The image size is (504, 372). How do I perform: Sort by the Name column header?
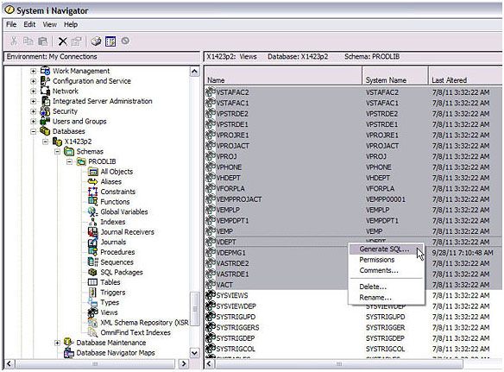coord(283,76)
